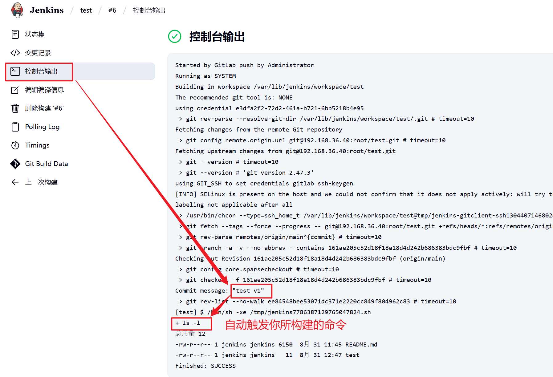Click the Polling Log clipboard icon
This screenshot has height=377, width=553.
15,127
